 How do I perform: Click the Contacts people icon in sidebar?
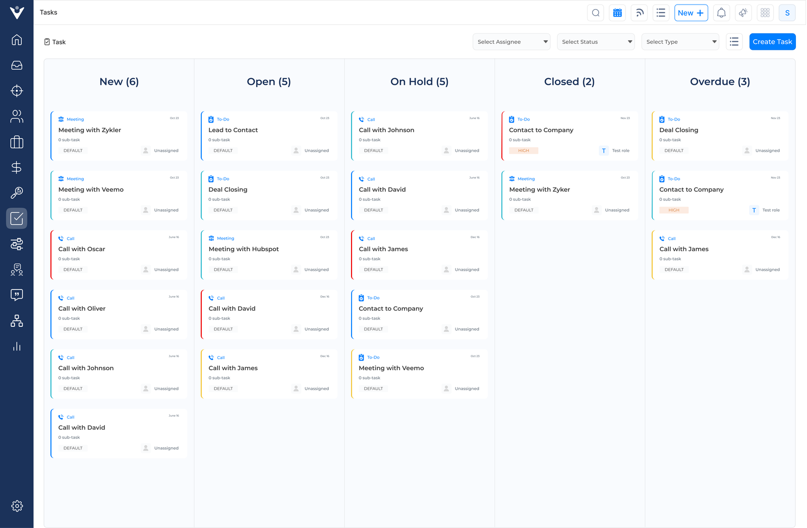[17, 116]
